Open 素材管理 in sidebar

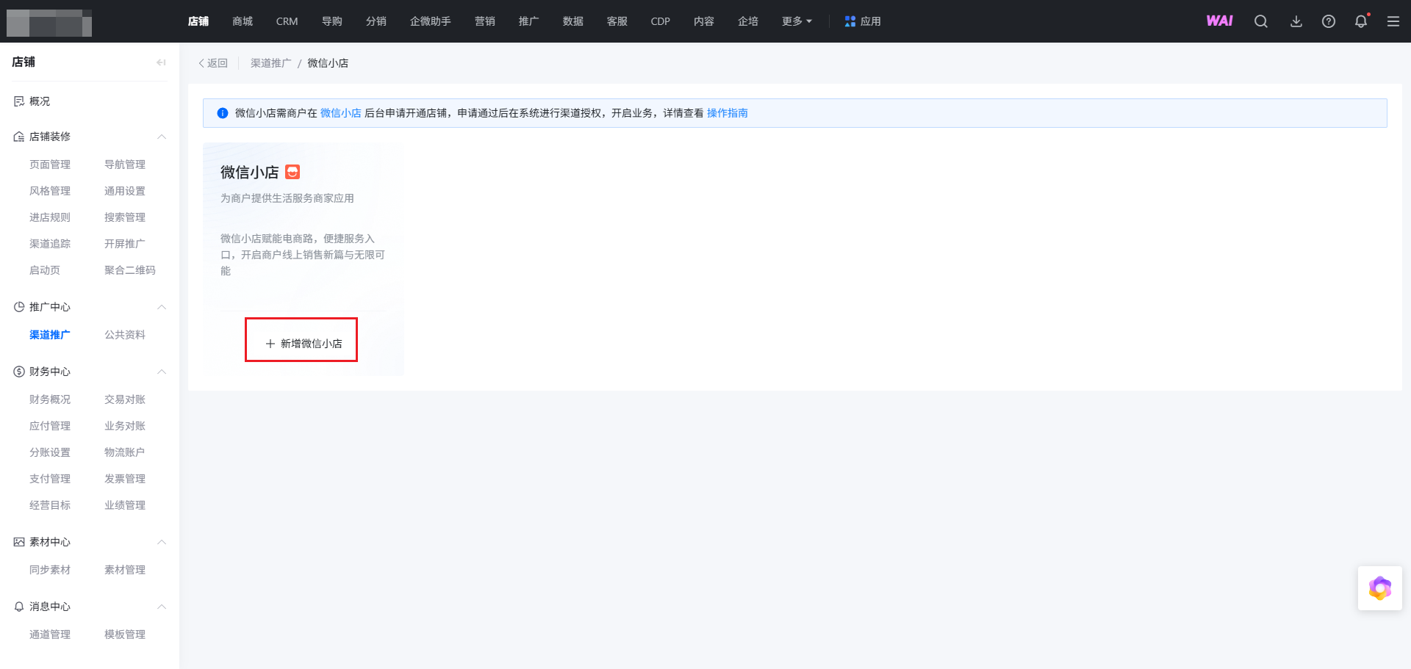(125, 570)
